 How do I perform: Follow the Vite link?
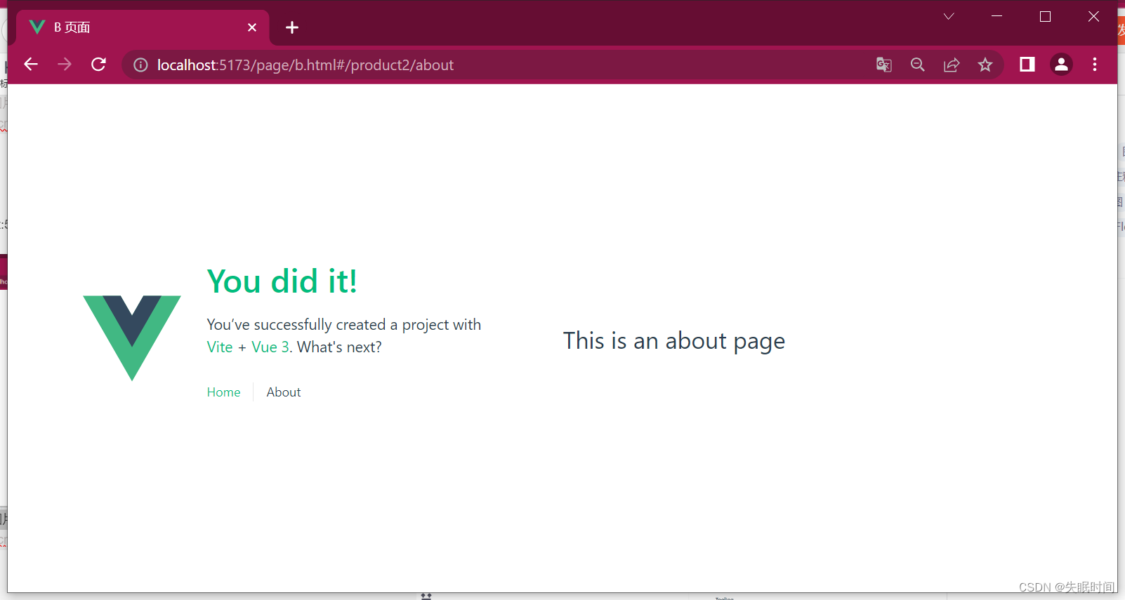point(220,347)
